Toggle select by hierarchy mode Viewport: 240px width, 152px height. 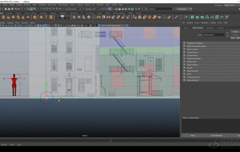(x=28, y=9)
